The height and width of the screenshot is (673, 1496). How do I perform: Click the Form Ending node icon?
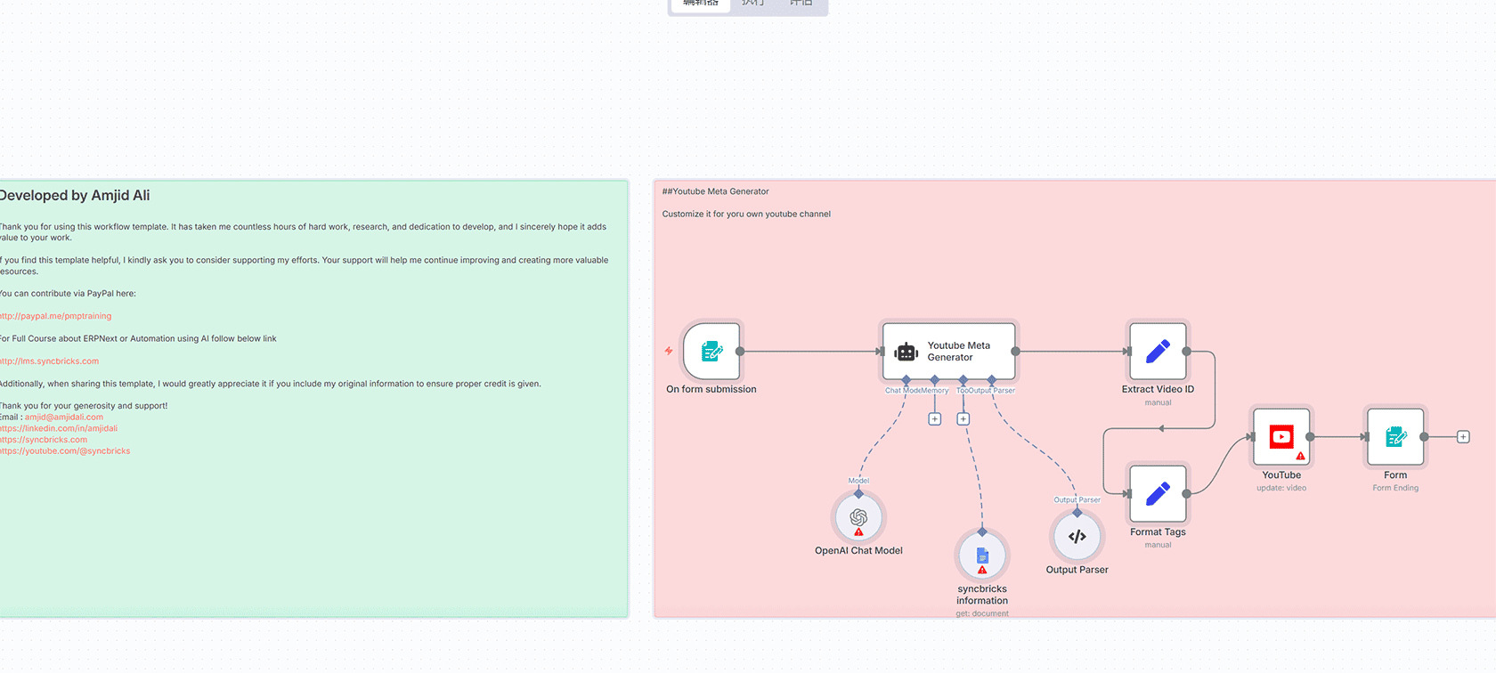click(x=1395, y=437)
